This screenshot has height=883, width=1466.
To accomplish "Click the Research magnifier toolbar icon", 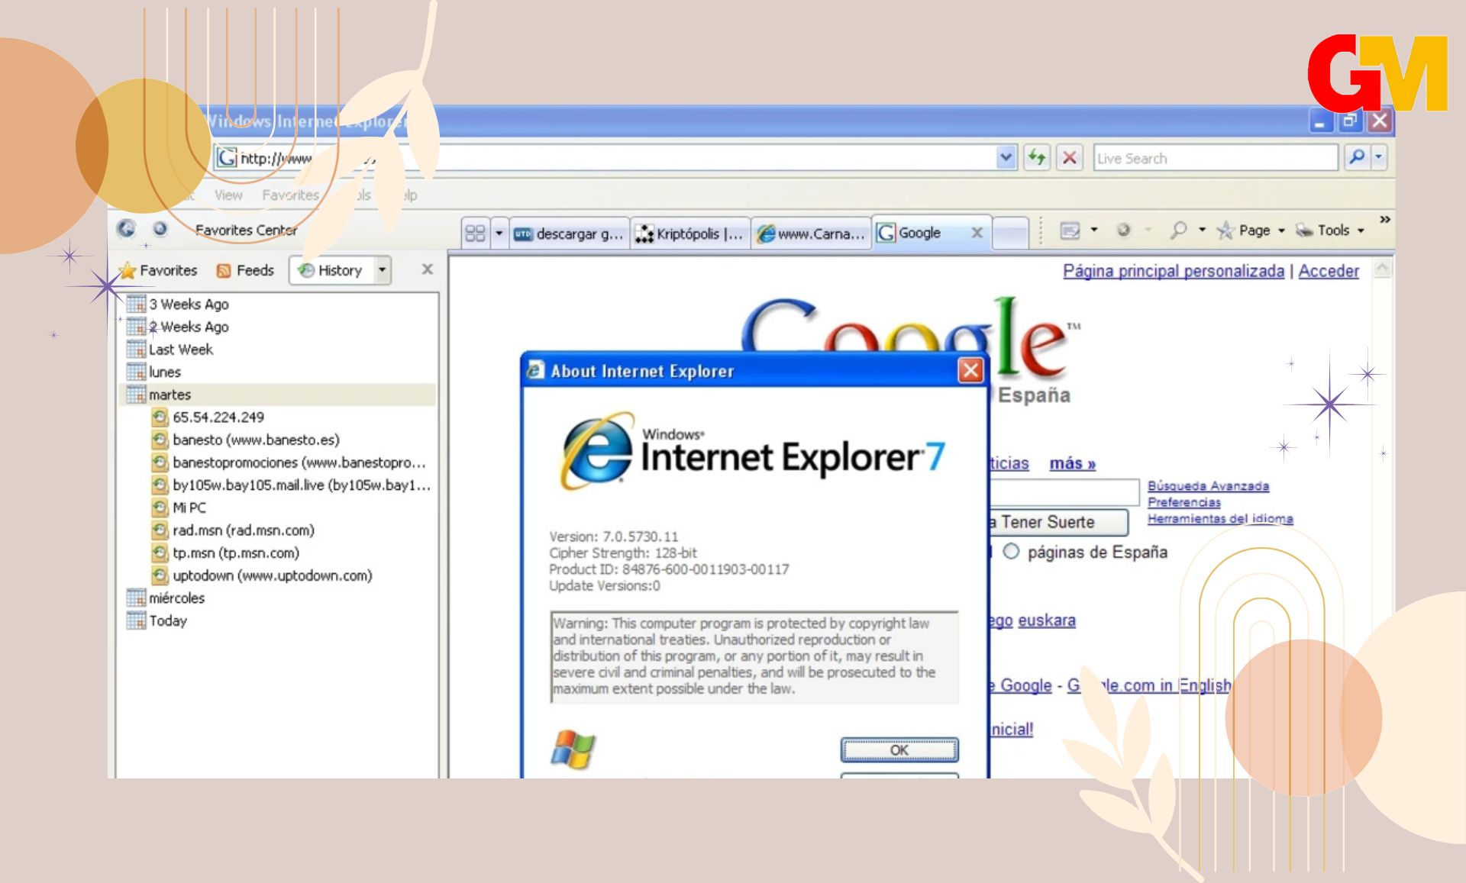I will click(1179, 230).
